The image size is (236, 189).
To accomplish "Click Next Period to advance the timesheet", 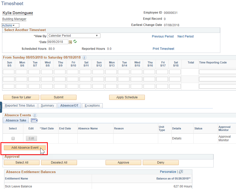I will (x=185, y=36).
